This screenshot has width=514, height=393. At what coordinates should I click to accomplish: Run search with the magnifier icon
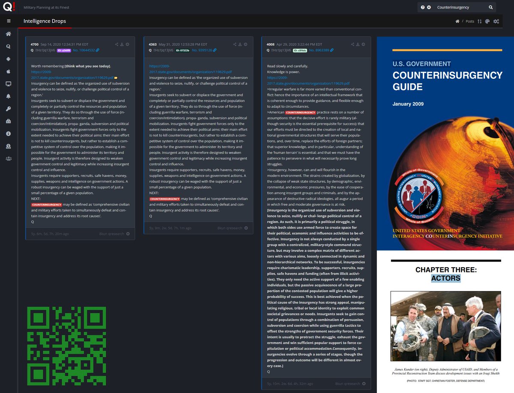(x=491, y=7)
